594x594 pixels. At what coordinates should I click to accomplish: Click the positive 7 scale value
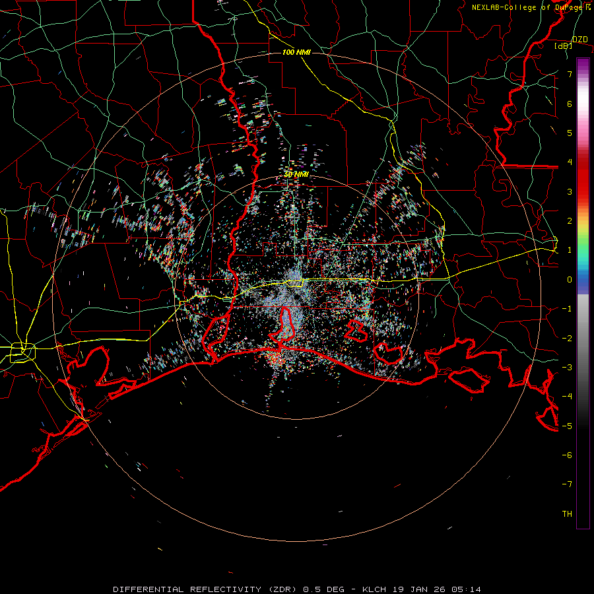tap(570, 74)
